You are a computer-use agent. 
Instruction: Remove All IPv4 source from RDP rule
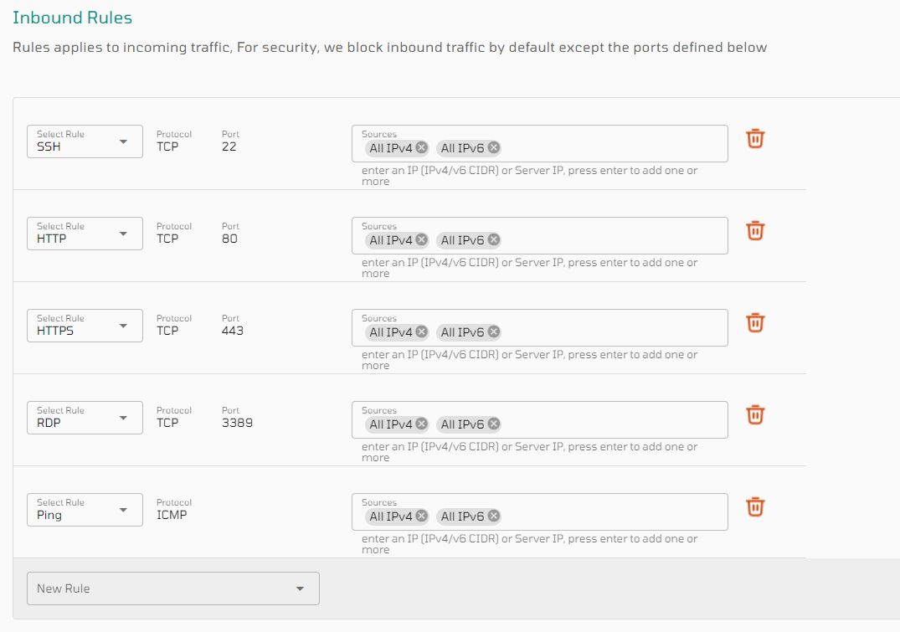click(x=423, y=424)
